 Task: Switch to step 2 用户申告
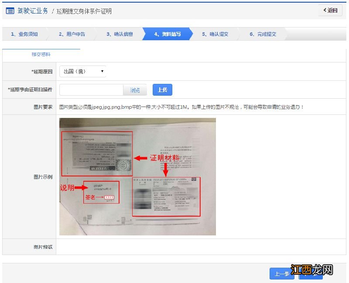[72, 33]
